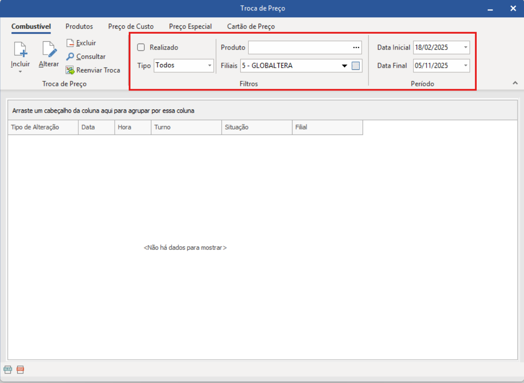Viewport: 524px width, 383px height.
Task: Enable the Realizado checkbox
Action: (141, 47)
